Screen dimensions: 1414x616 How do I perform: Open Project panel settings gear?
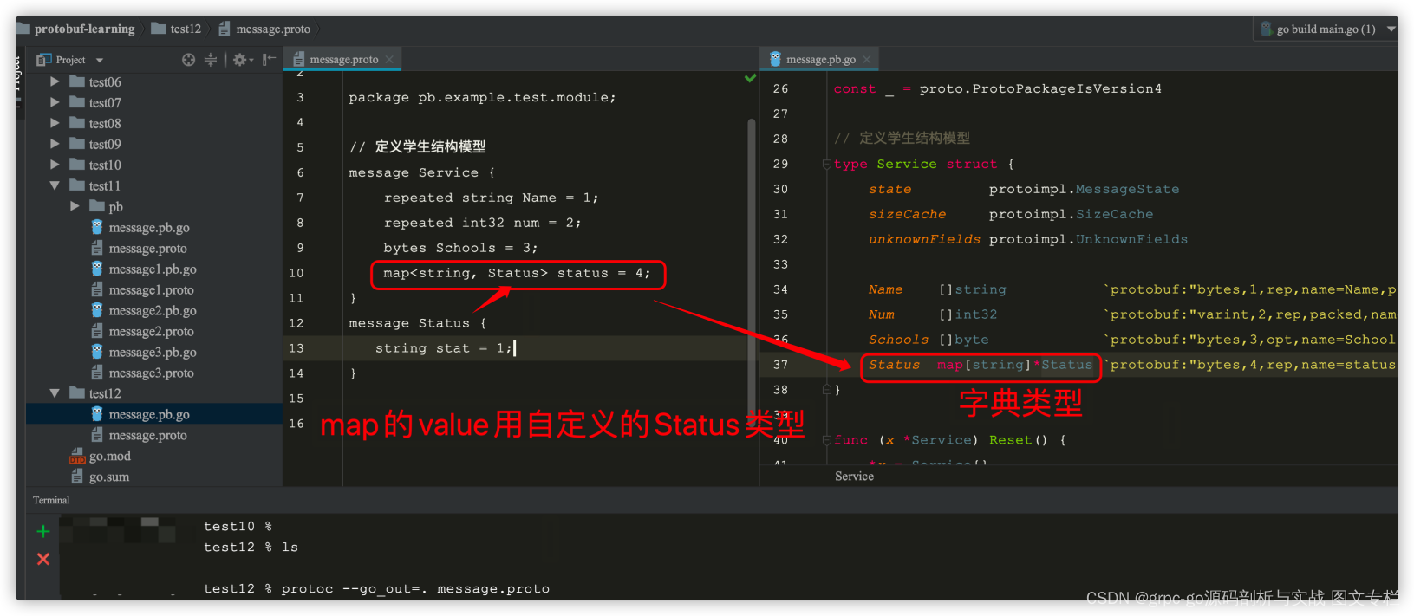[241, 60]
